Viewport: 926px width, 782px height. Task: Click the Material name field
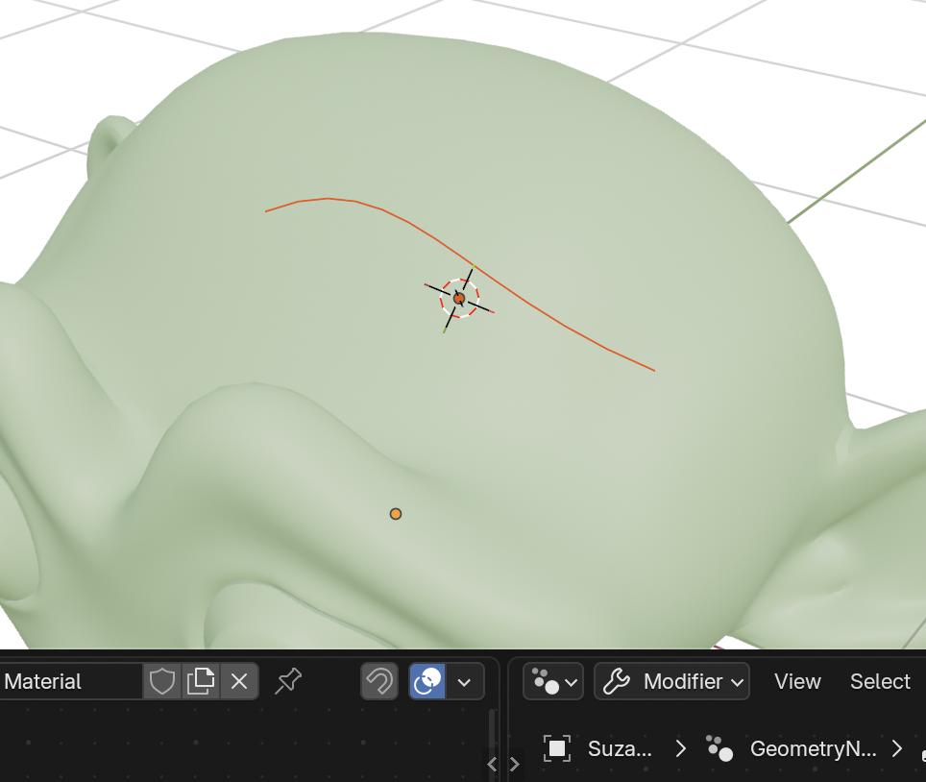(71, 681)
